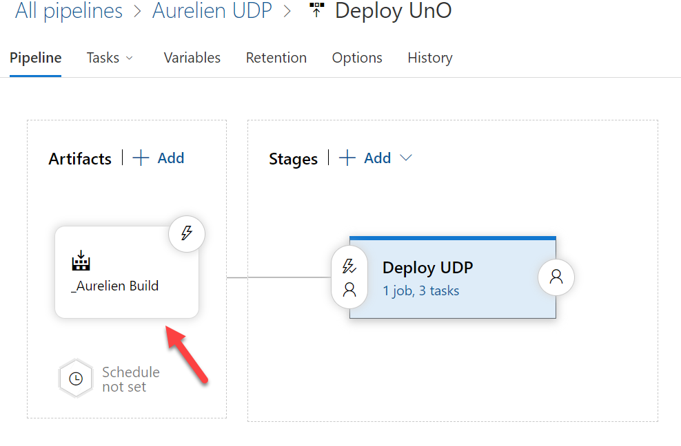681x446 pixels.
Task: Click the plus icon to add stage
Action: coord(347,158)
